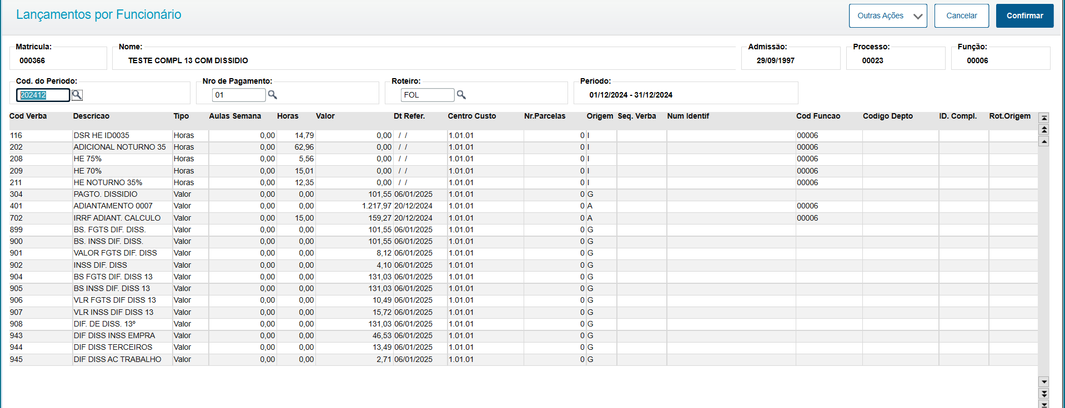Click the Centro Custo column header
1065x408 pixels.
(471, 116)
